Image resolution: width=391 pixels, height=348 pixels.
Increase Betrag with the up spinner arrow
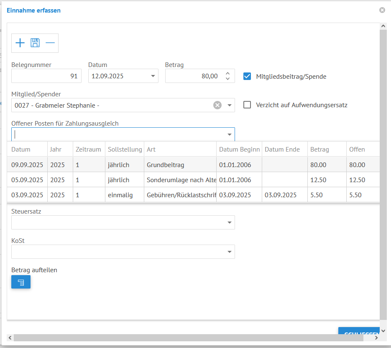(227, 73)
